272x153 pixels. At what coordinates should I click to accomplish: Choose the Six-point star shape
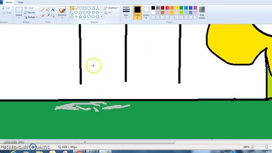[85, 17]
